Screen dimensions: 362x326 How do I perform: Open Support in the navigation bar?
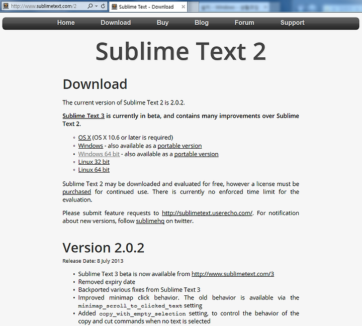[x=293, y=23]
